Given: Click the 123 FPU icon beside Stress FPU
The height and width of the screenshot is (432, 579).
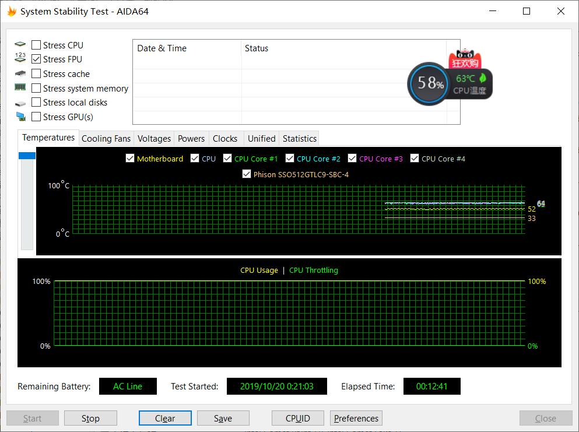Looking at the screenshot, I should (20, 58).
